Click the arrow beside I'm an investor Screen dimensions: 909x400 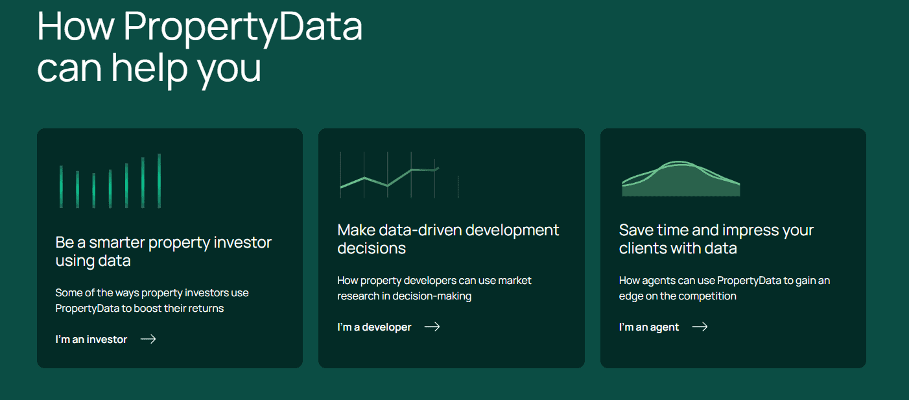tap(148, 339)
